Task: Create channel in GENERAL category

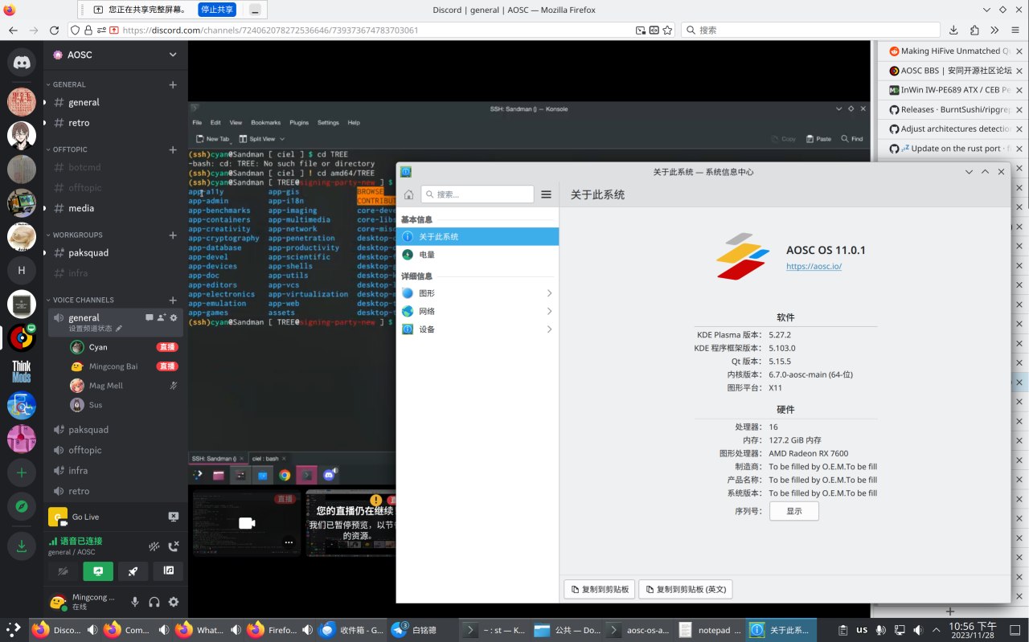Action: [x=173, y=84]
